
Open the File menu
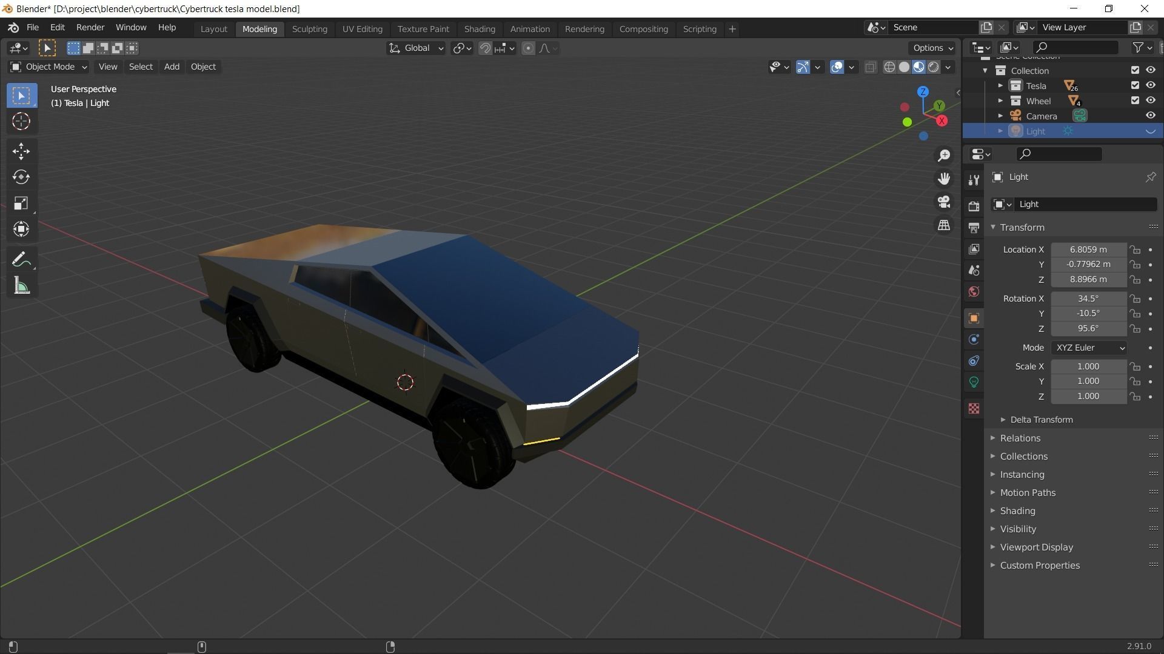coord(33,28)
